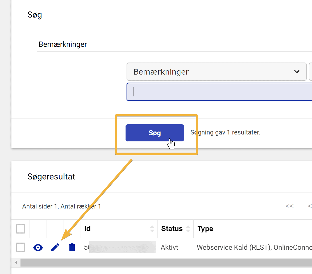Edit the result row with pencil icon

pos(55,248)
